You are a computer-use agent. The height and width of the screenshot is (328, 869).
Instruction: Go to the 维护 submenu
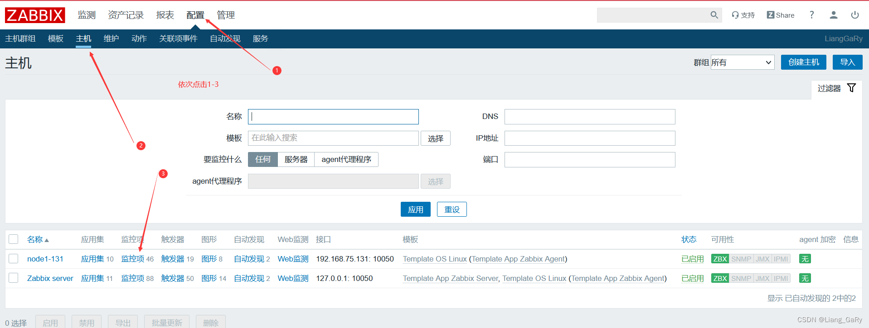click(111, 39)
